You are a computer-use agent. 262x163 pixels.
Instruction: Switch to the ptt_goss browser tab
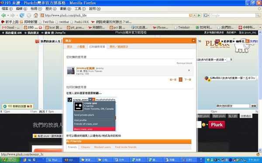pos(75,27)
